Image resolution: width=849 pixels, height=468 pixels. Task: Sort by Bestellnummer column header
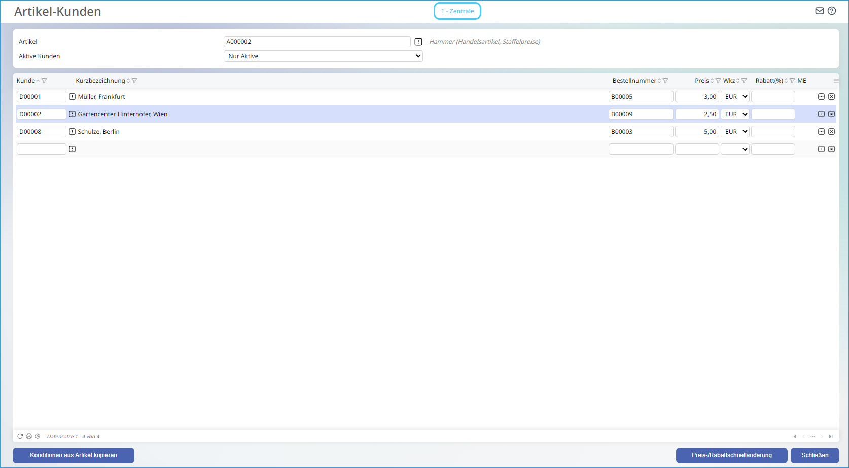[x=634, y=81]
